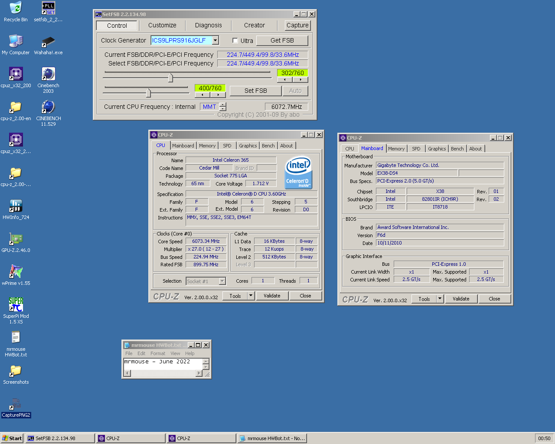Launch CINEBENCH 11.529 shortcut
555x444 pixels.
(48, 113)
